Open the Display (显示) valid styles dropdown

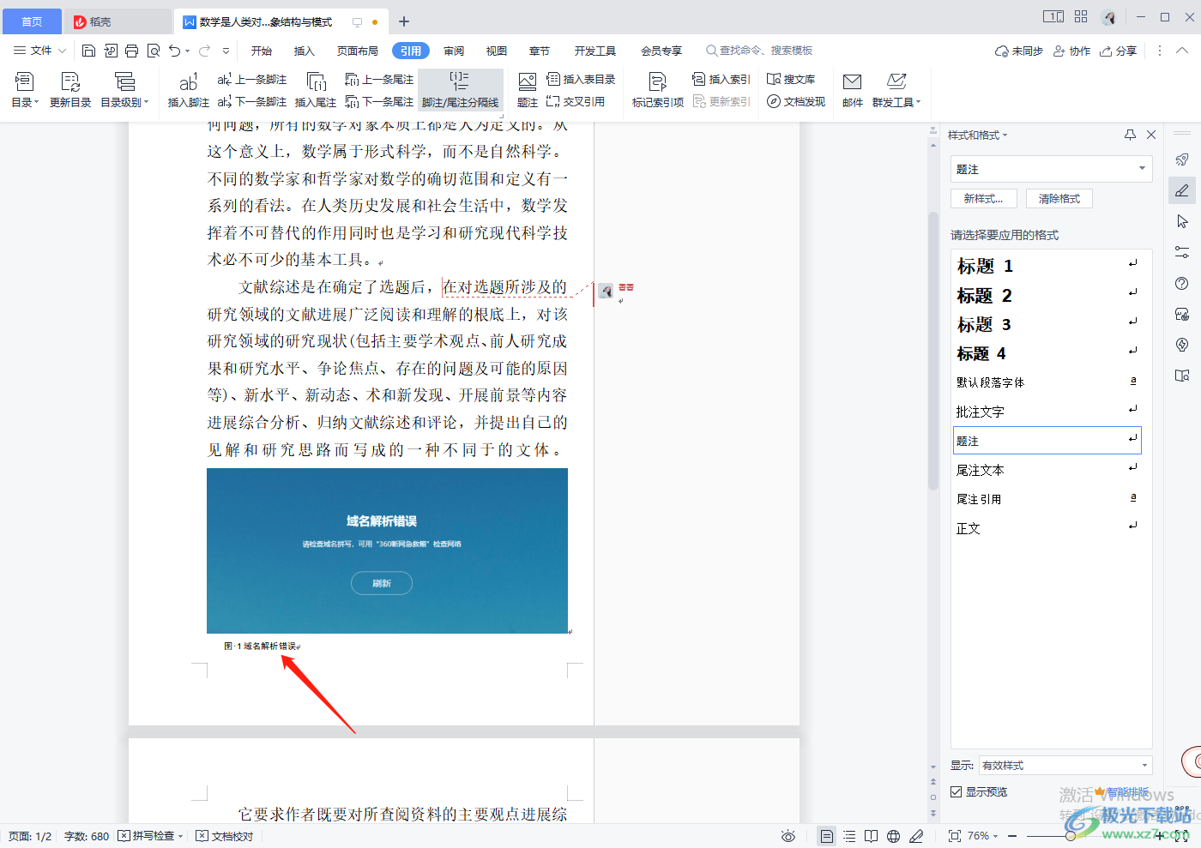[1065, 765]
